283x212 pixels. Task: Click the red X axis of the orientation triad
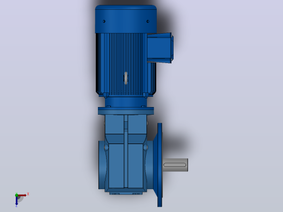point(22,195)
